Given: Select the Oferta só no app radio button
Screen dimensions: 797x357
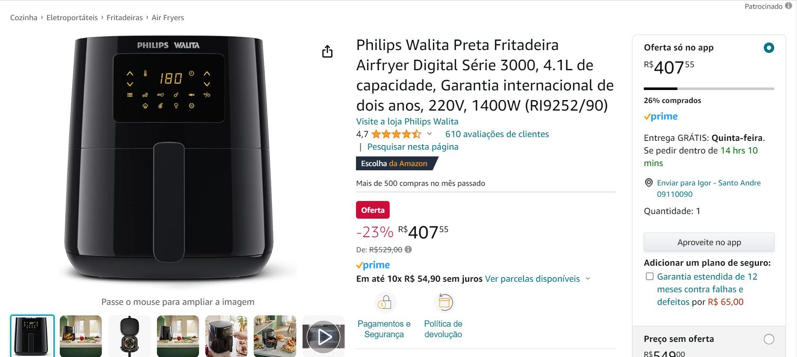Looking at the screenshot, I should coord(769,48).
